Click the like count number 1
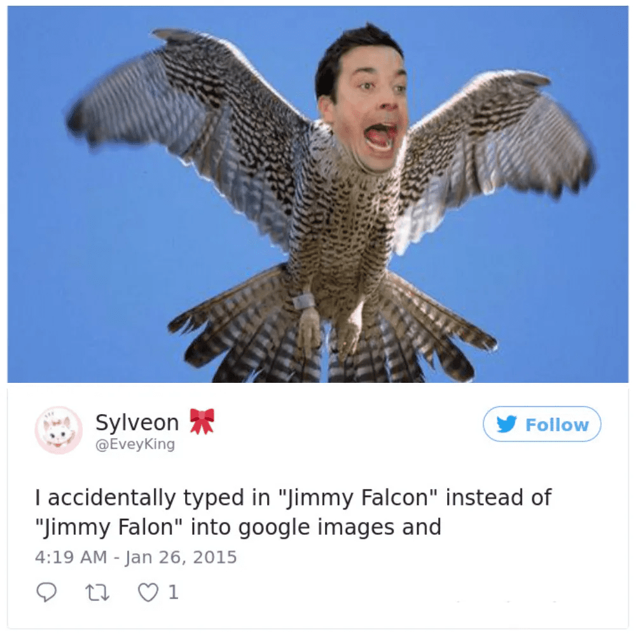This screenshot has height=636, width=636. (174, 592)
